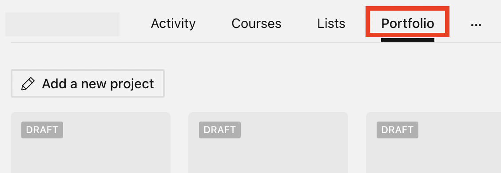Open the second draft project card

268,142
